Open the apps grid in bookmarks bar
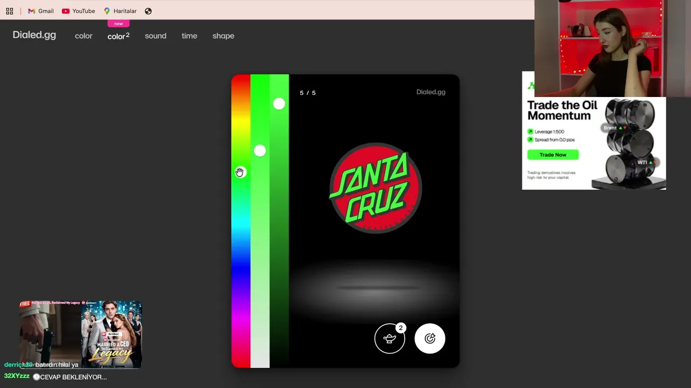Image resolution: width=691 pixels, height=388 pixels. [x=9, y=11]
